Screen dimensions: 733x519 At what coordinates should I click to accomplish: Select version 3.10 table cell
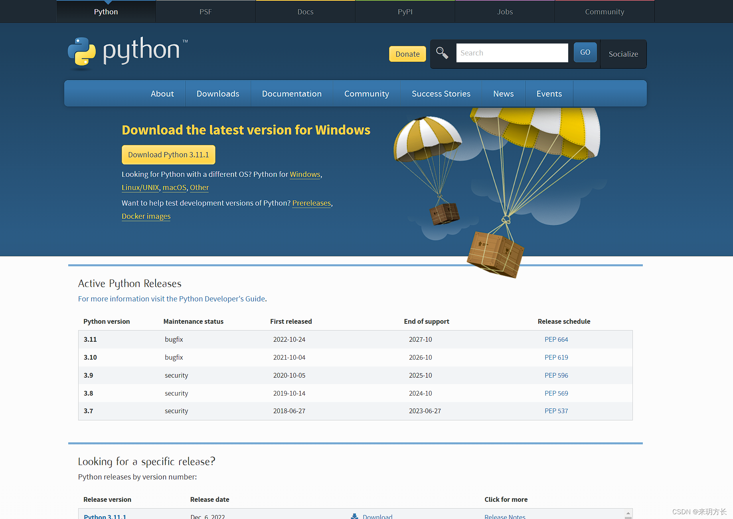(x=90, y=357)
